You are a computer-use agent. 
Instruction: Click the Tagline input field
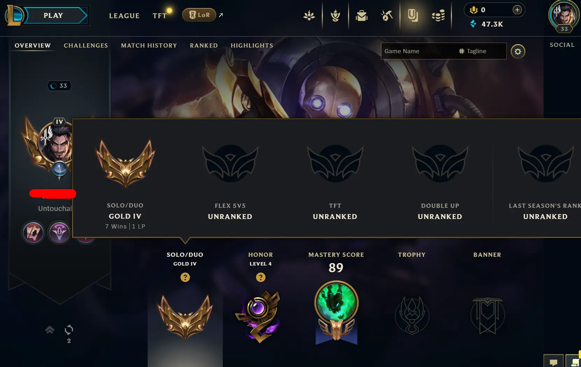tap(481, 51)
